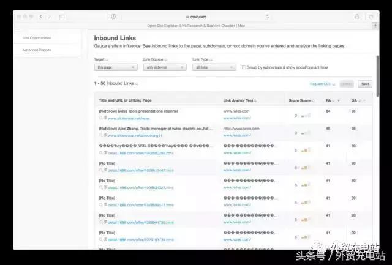Go to the Next page of links
The height and width of the screenshot is (265, 392).
coord(365,84)
